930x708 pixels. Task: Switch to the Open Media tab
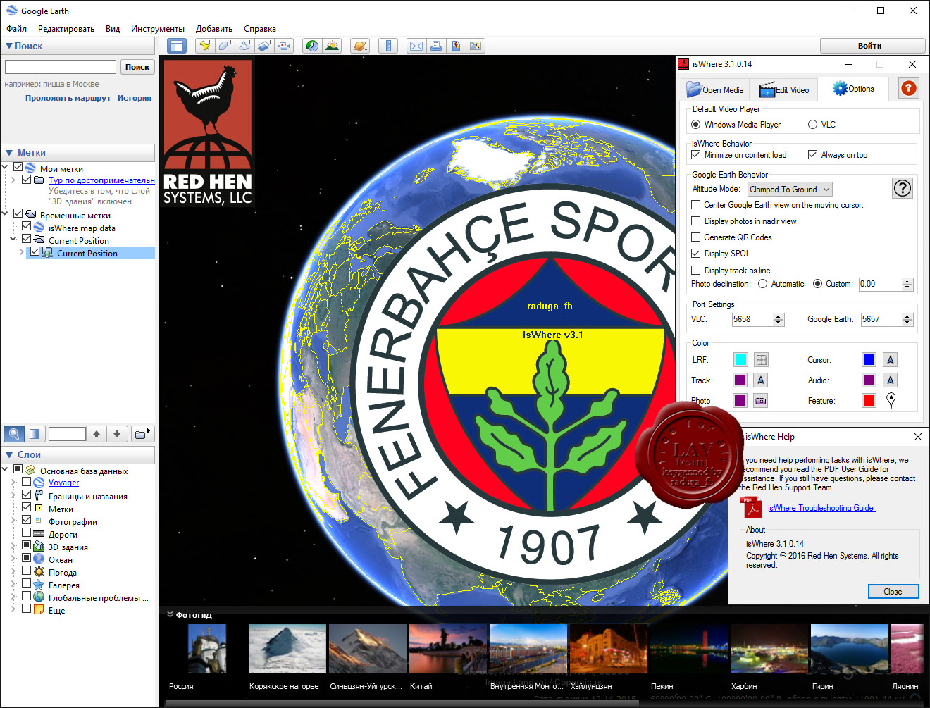(715, 89)
